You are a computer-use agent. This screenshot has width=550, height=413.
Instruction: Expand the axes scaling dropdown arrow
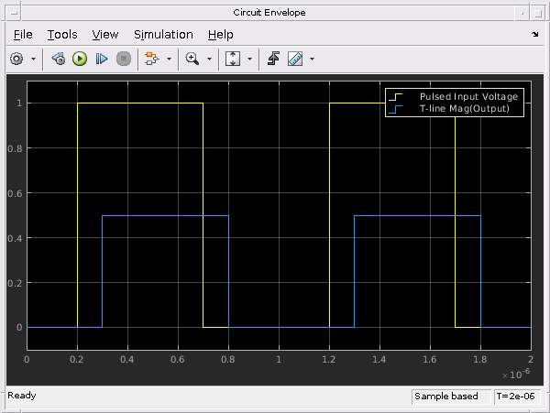pyautogui.click(x=249, y=59)
